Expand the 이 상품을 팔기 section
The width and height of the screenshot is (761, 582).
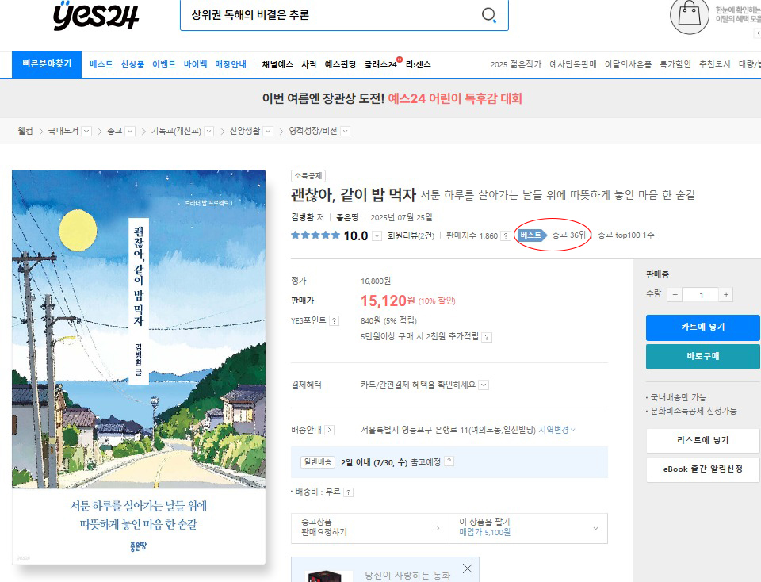(x=528, y=528)
